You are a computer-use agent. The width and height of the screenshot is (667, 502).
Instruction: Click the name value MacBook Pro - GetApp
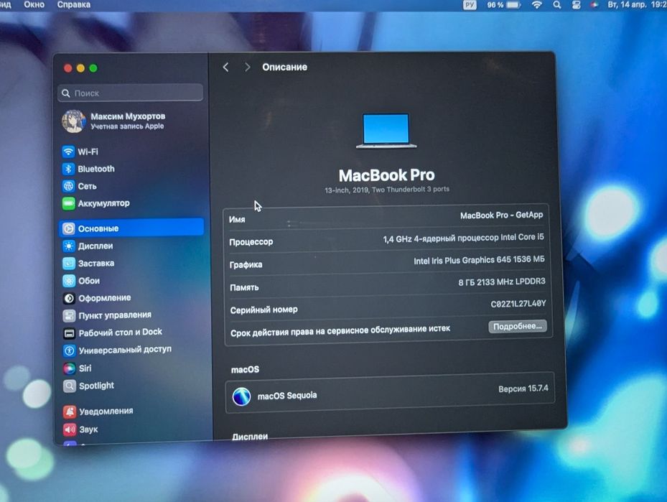(x=502, y=215)
